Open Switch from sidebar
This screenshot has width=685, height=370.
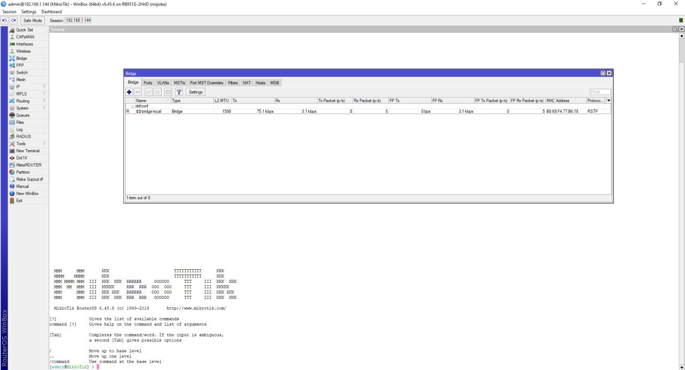pyautogui.click(x=21, y=73)
